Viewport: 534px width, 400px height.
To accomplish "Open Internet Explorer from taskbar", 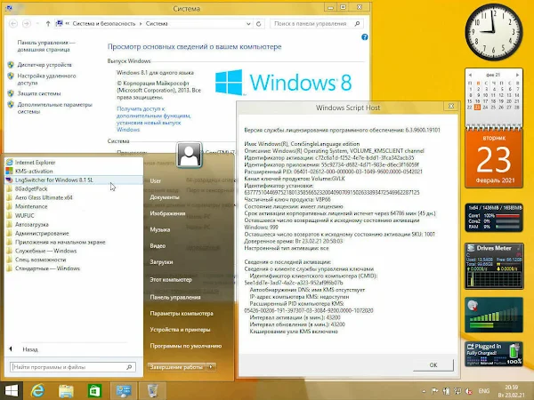I will click(x=37, y=391).
